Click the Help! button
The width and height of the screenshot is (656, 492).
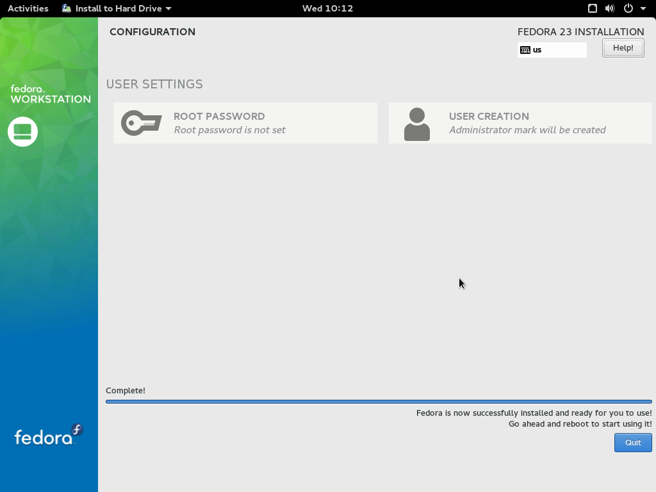coord(622,47)
